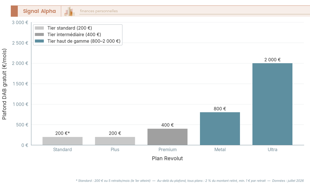The height and width of the screenshot is (186, 310).
Task: Click the '500 €' y-axis tick
Action: point(22,125)
